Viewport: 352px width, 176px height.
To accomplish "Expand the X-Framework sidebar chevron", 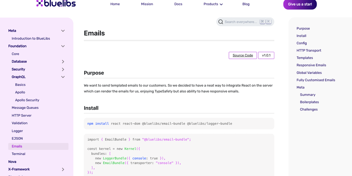I will (63, 169).
